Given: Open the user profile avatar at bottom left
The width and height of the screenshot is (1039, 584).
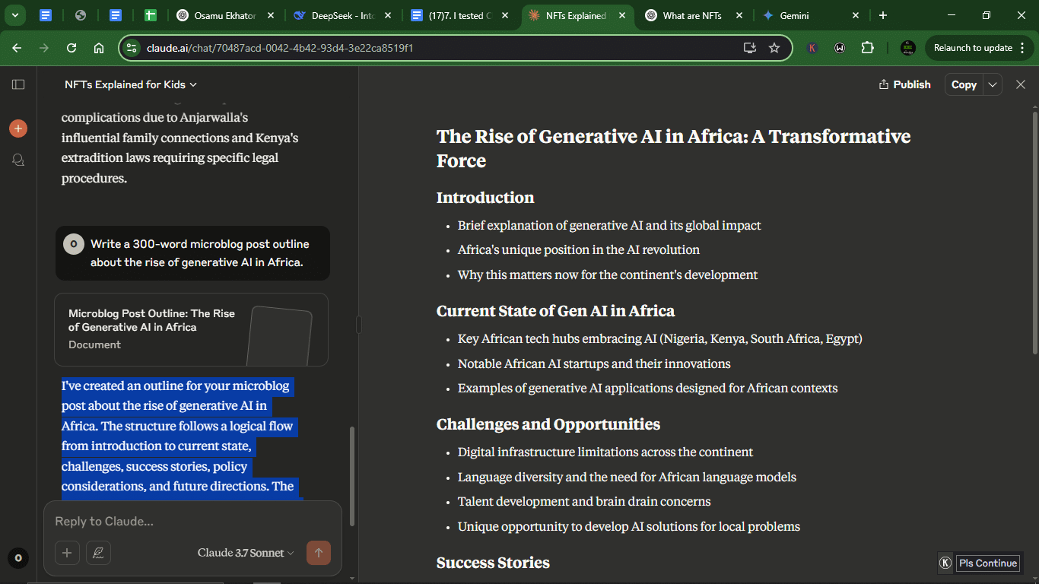Looking at the screenshot, I should [18, 558].
